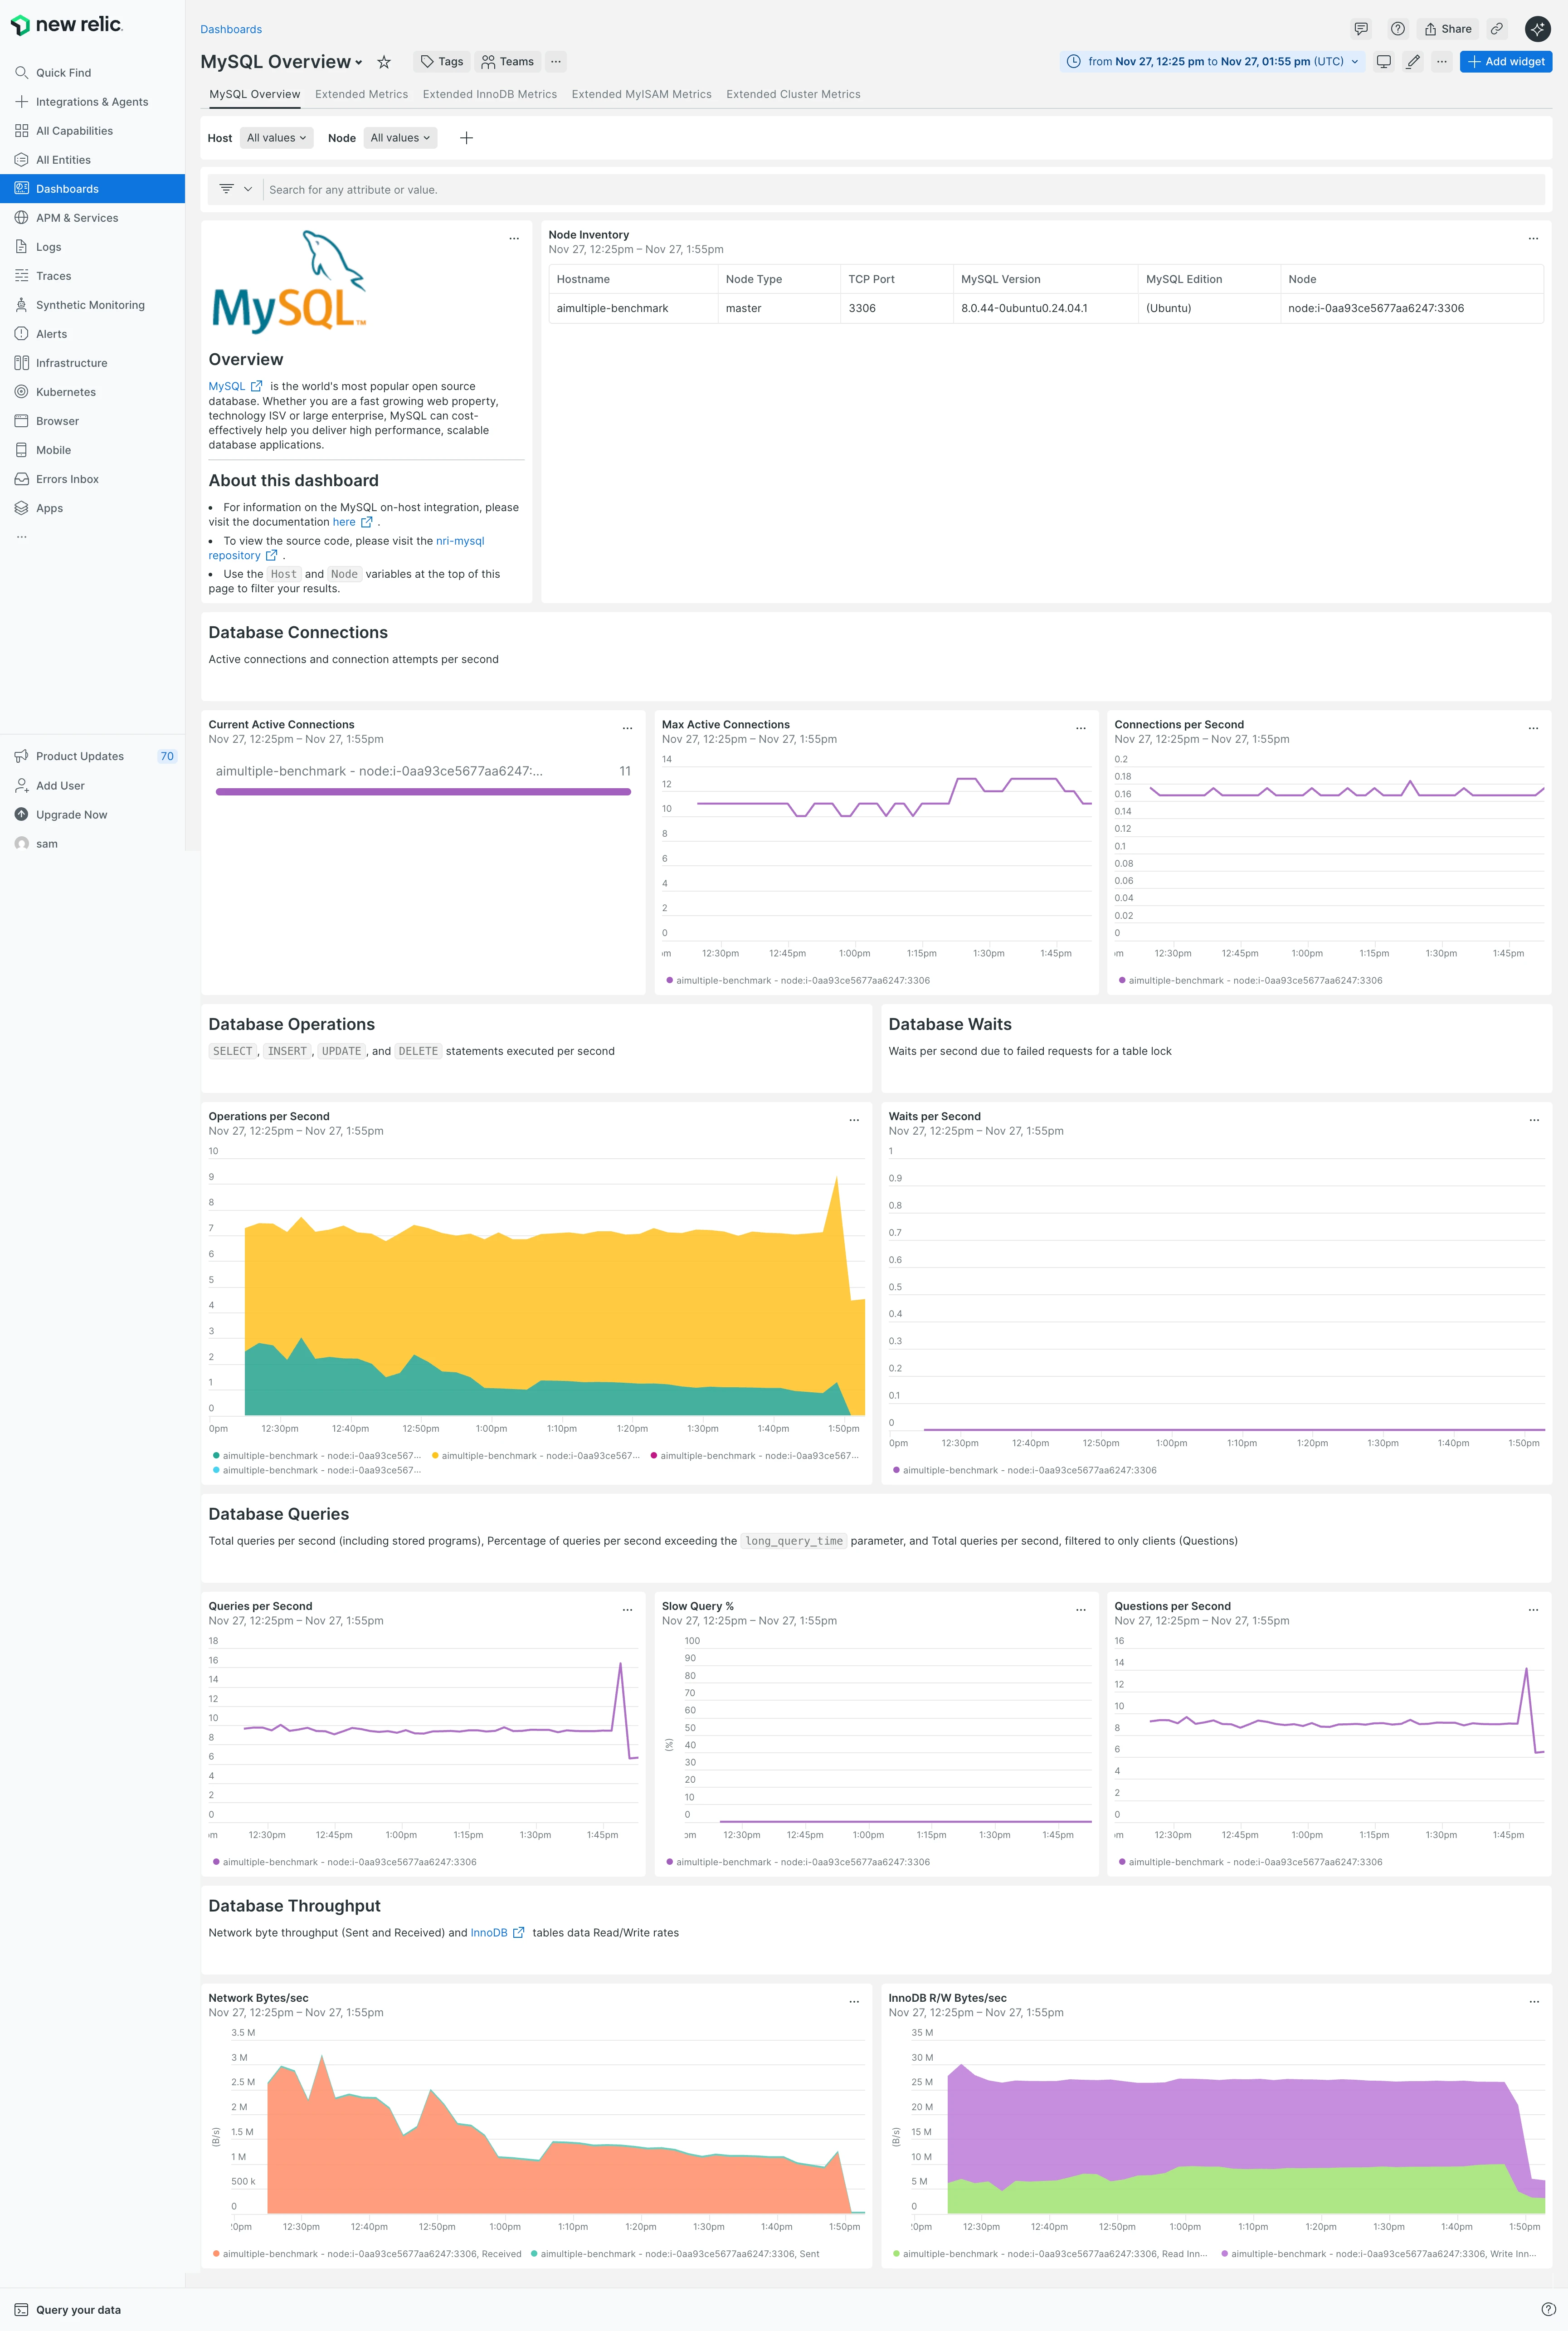Focus the attribute search filter field
Image resolution: width=1568 pixels, height=2331 pixels.
(x=904, y=190)
